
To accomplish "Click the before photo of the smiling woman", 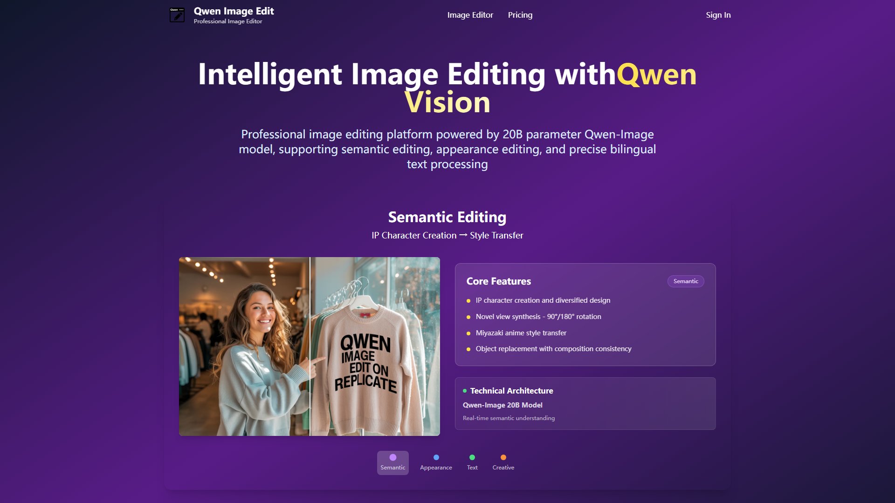I will pyautogui.click(x=244, y=347).
